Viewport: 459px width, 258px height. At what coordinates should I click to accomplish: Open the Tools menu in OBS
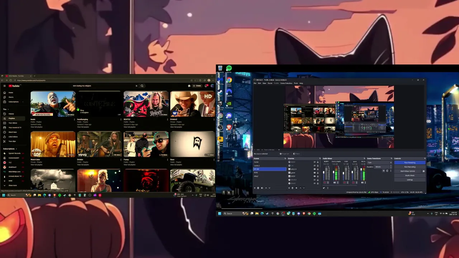click(x=296, y=83)
